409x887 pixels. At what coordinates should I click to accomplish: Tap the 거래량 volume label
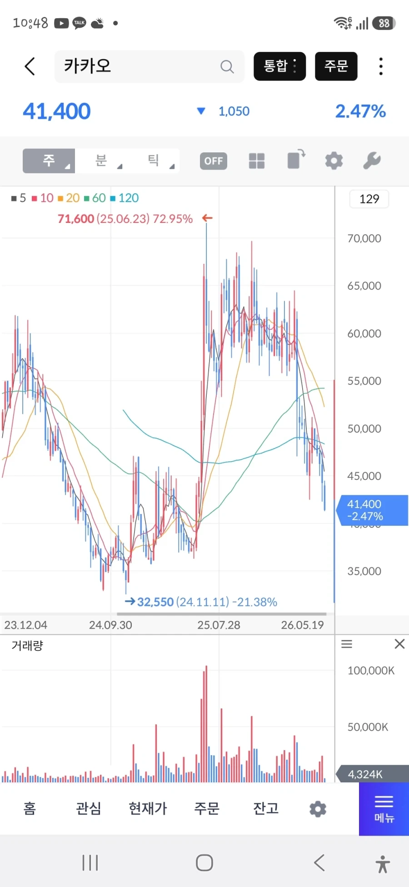tap(27, 645)
